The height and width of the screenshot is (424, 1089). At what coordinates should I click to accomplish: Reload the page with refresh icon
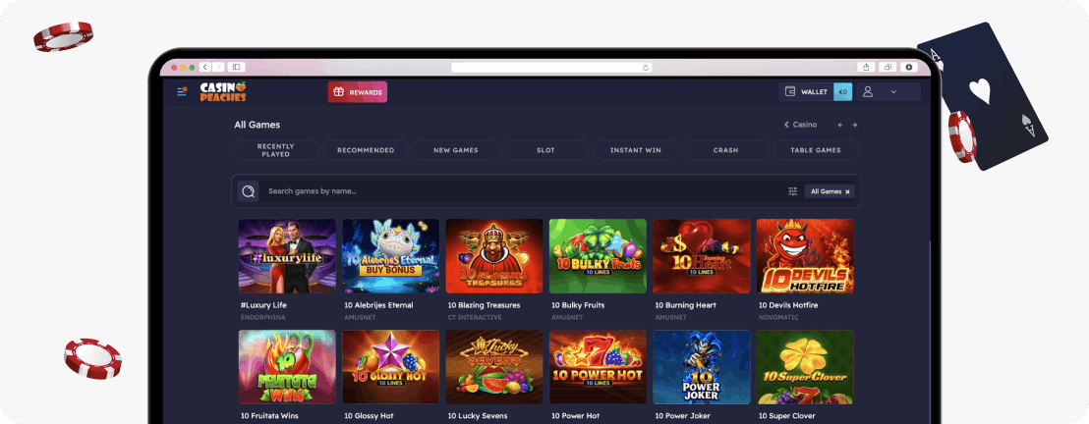point(646,68)
